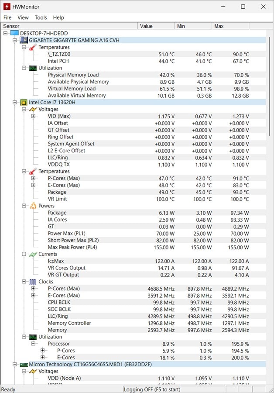The height and width of the screenshot is (393, 274).
Task: Open the File menu
Action: [7, 17]
